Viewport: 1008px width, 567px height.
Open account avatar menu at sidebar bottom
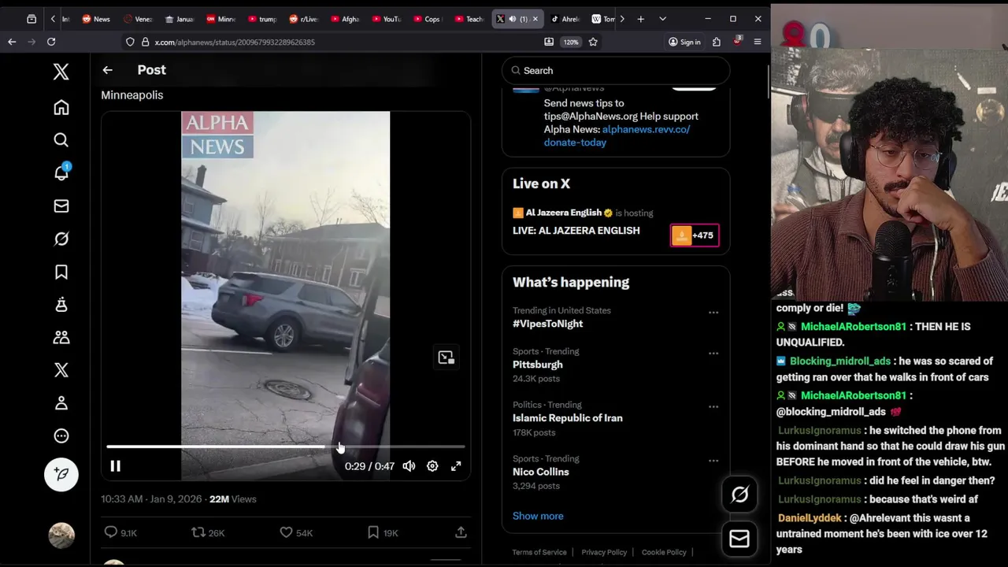(61, 535)
